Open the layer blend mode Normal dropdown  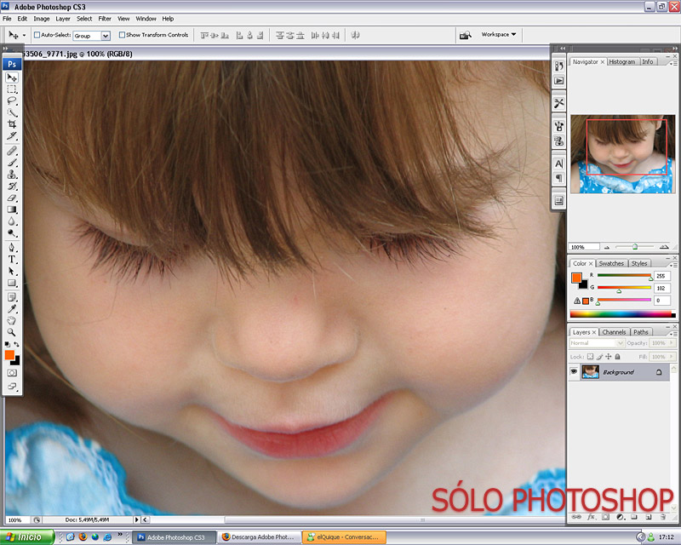[x=596, y=343]
